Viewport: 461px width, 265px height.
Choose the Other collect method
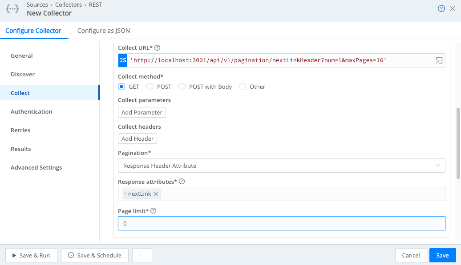pos(243,87)
